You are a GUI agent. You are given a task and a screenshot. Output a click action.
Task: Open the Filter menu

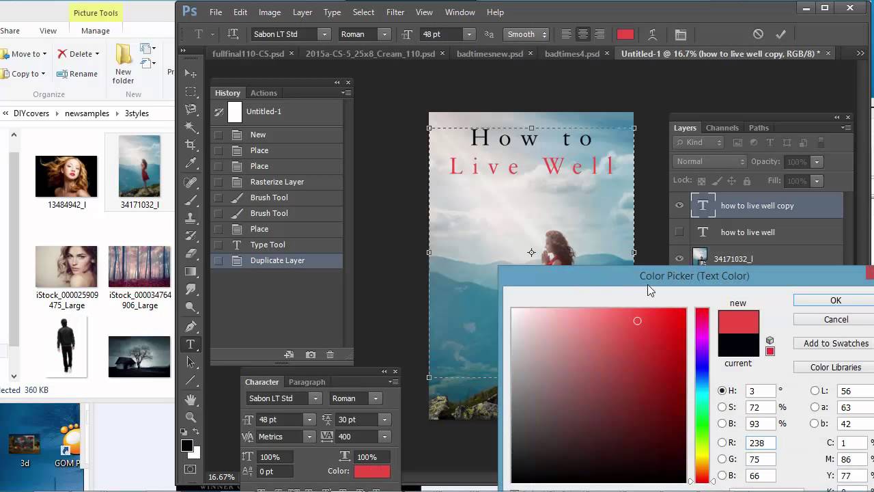395,12
